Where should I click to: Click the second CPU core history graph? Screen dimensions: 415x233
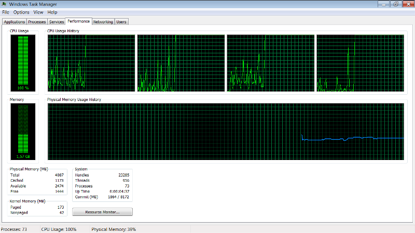point(181,63)
